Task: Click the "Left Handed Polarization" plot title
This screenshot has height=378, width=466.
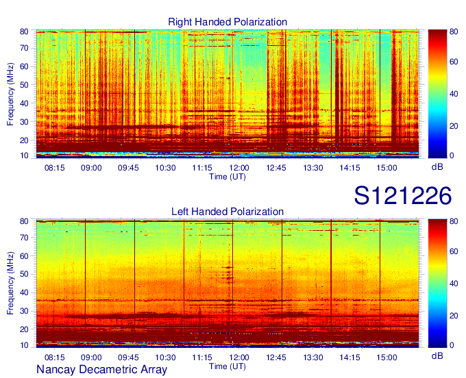Action: click(228, 212)
